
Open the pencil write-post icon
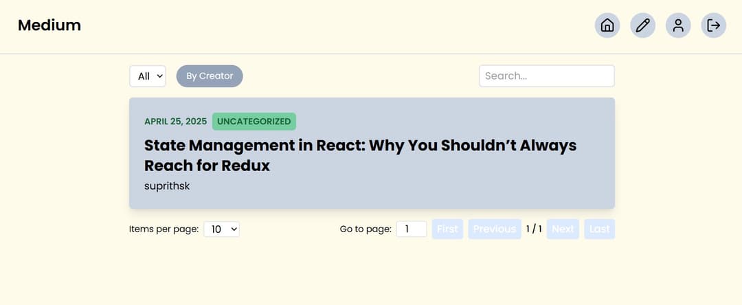642,25
